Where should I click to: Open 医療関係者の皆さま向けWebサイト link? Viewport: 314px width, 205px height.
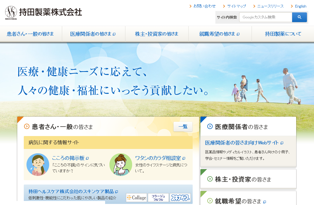242,143
